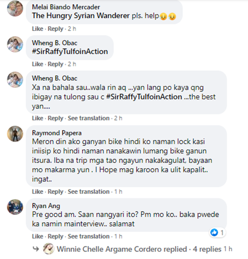Reply to Melai Biando Mercader's comment
This screenshot has height=259, width=248.
point(56,29)
